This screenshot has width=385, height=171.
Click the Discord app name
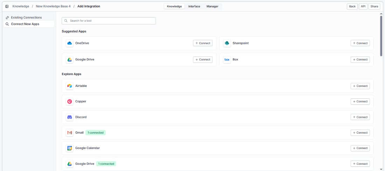pos(81,117)
